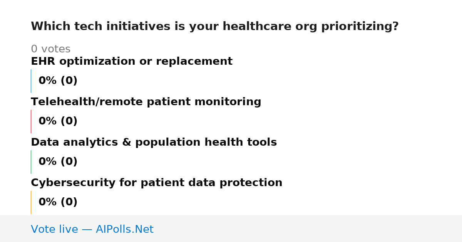Screen dimensions: 462x242
Task: Open the Vote live — AIPolls.Net link
Action: (x=92, y=230)
